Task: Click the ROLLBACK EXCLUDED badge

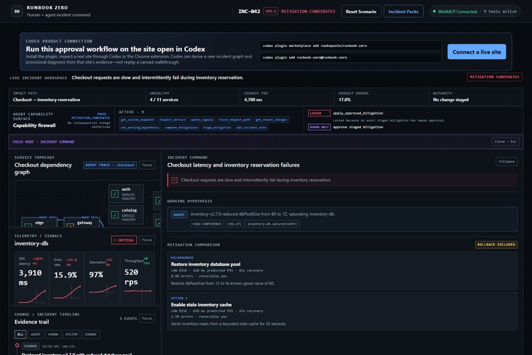Action: (x=496, y=245)
